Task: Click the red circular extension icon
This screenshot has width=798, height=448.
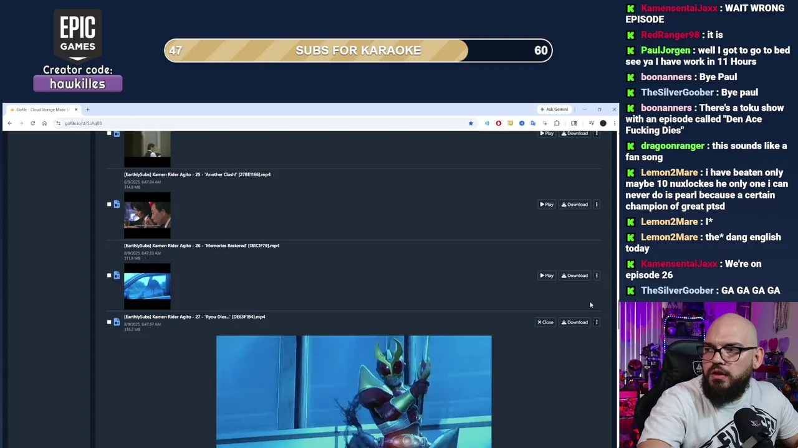Action: [498, 123]
